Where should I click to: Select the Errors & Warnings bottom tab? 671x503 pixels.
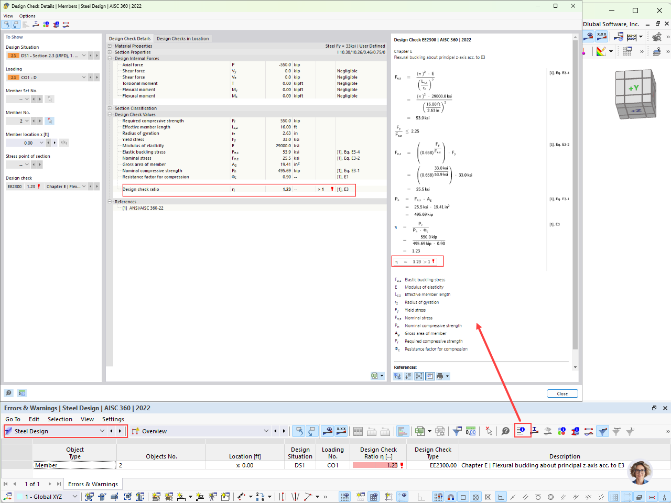93,484
